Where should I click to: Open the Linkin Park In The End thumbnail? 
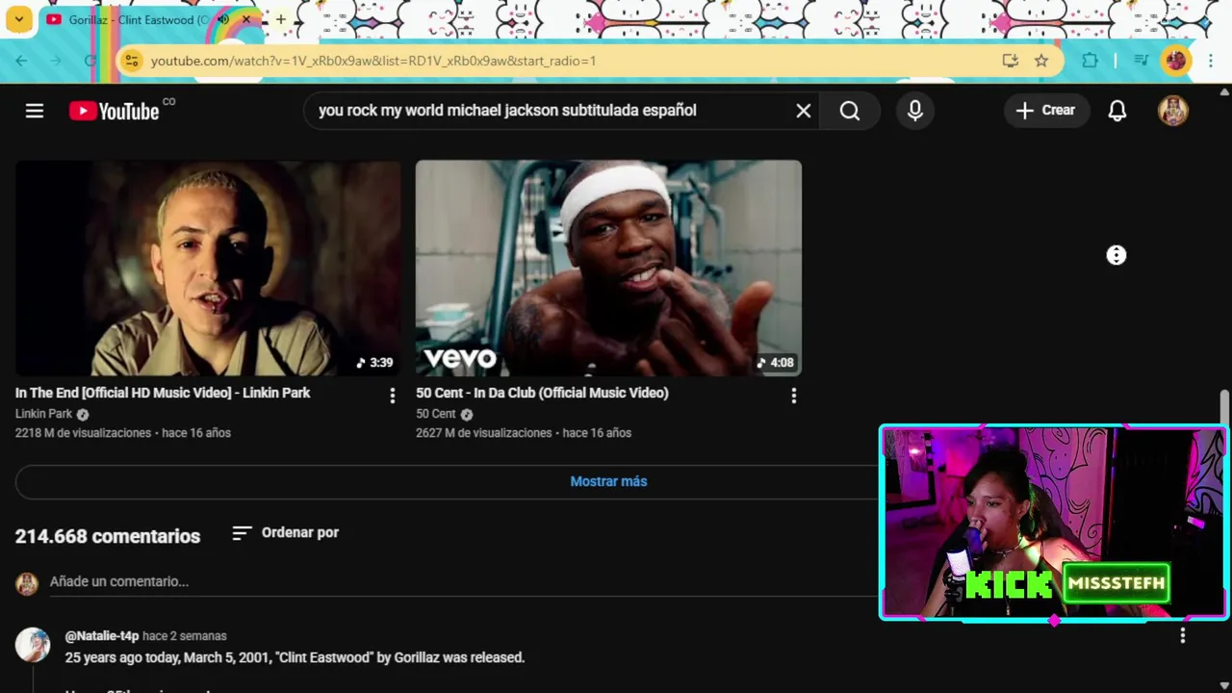point(208,268)
